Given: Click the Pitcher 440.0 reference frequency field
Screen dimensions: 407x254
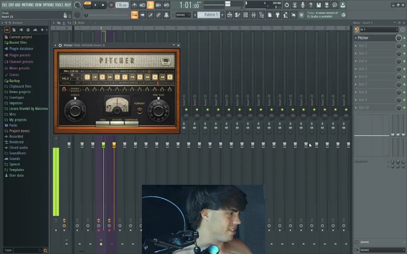Looking at the screenshot, I should click(x=67, y=79).
